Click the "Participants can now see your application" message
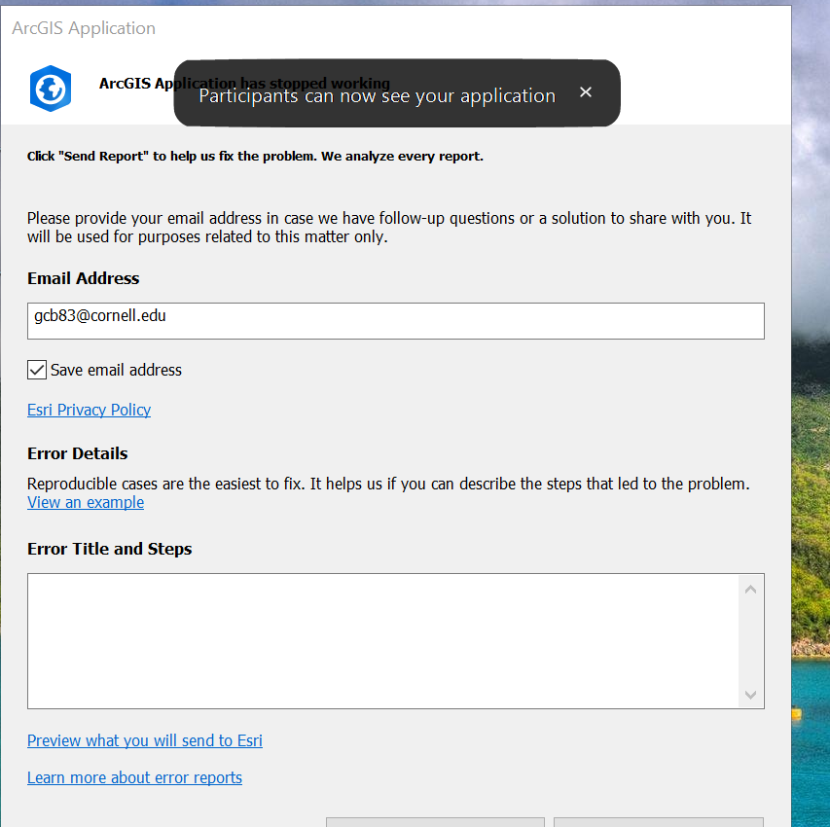This screenshot has height=827, width=830. (377, 95)
